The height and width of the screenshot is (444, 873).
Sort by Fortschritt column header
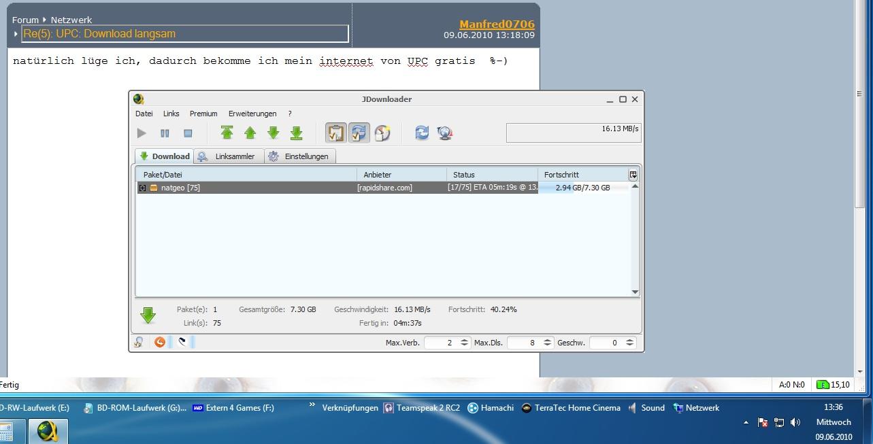[582, 175]
